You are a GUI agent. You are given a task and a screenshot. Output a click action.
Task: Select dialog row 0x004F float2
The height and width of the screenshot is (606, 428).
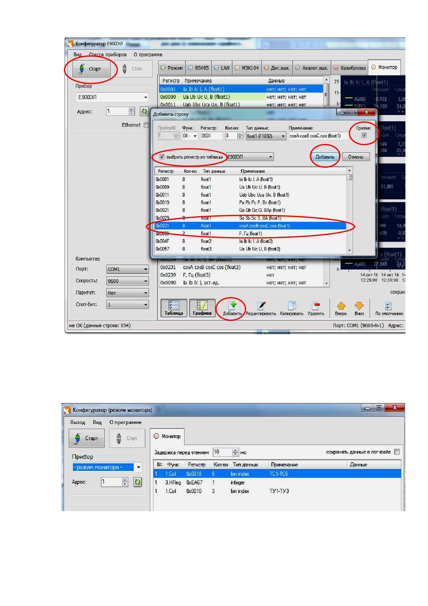tap(250, 241)
